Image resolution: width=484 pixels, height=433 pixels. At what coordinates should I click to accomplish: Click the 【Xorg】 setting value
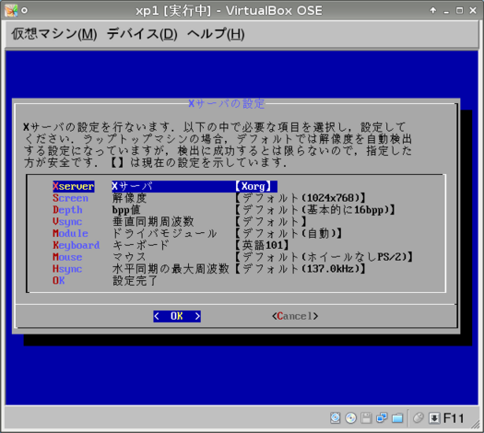254,186
